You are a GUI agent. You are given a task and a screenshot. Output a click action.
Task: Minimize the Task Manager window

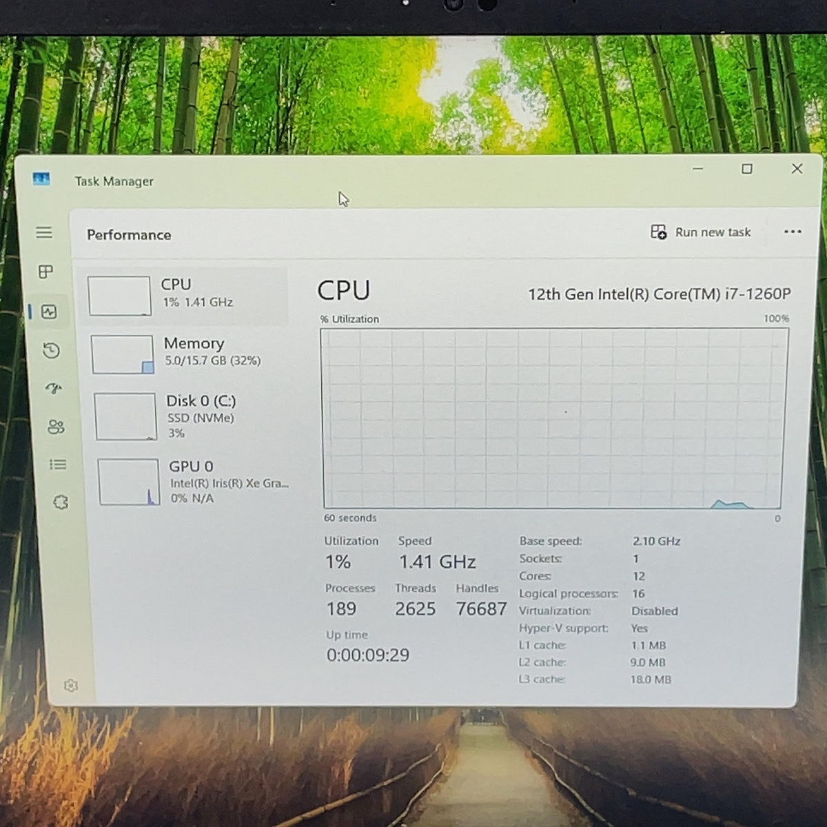coord(698,168)
